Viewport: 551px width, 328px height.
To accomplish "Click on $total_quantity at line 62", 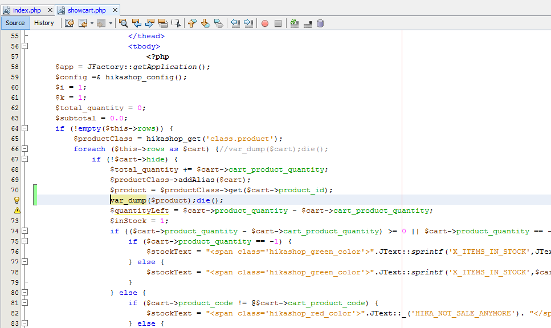I will tap(89, 108).
